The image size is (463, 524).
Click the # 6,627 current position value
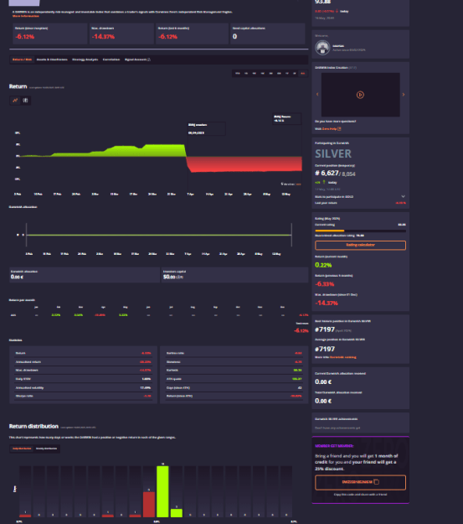coord(327,173)
